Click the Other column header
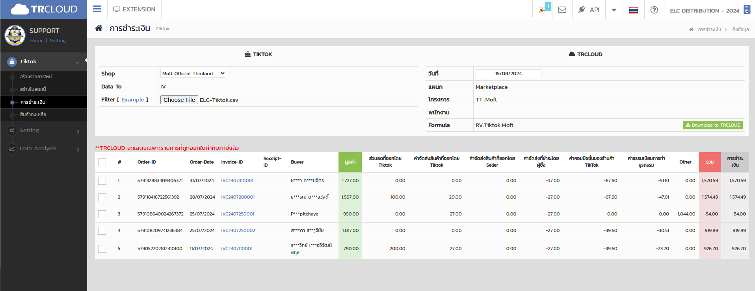 pos(685,162)
